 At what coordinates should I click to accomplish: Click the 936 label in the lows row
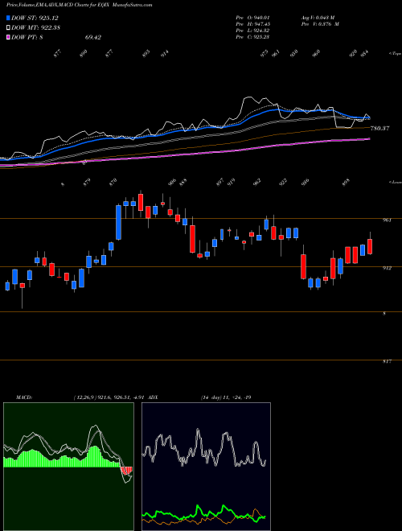(306, 182)
